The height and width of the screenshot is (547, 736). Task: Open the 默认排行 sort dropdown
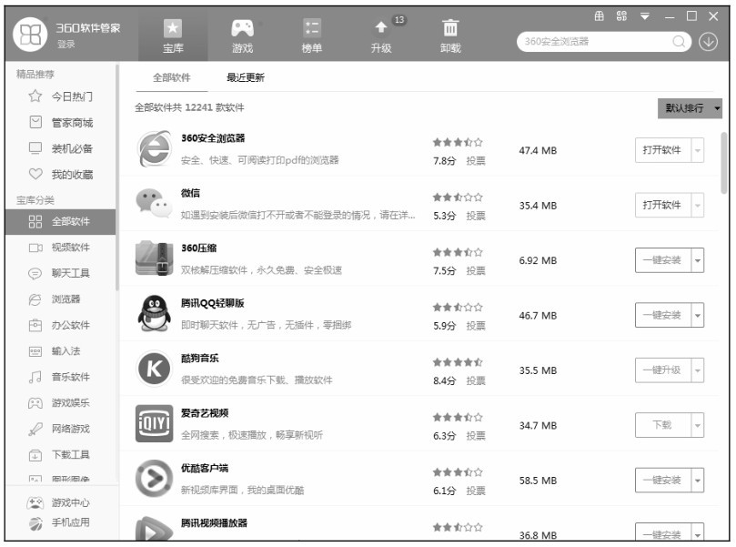(690, 108)
